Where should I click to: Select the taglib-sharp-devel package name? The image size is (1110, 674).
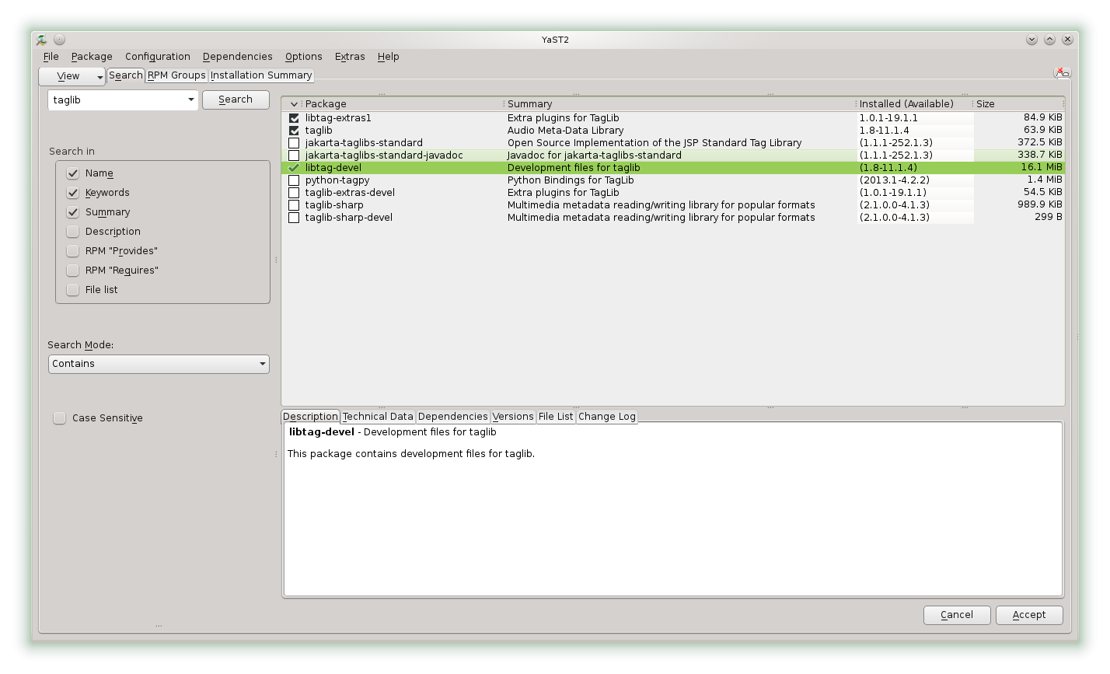pyautogui.click(x=349, y=218)
